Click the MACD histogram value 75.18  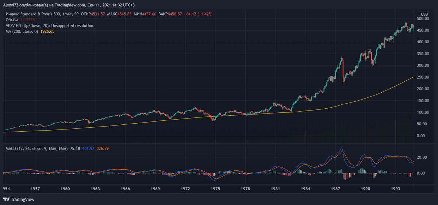75,148
